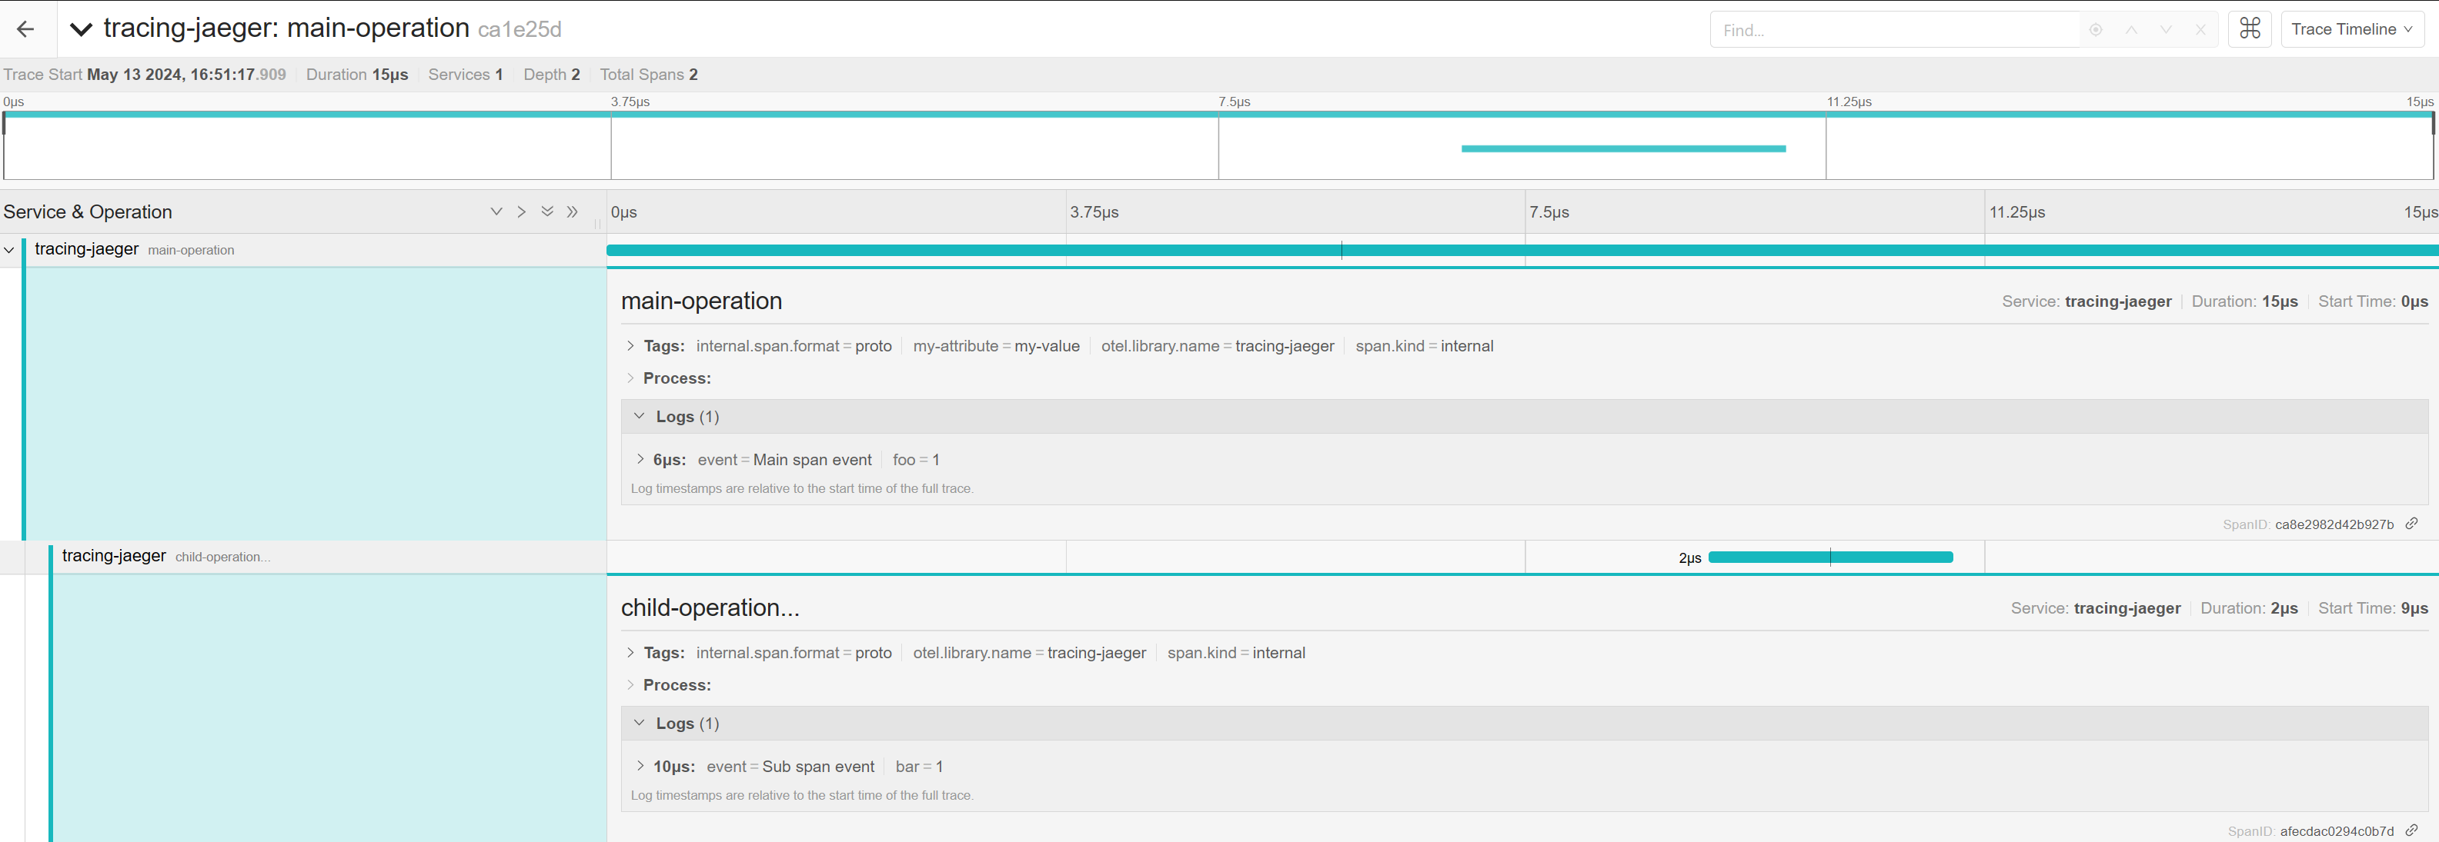Collapse the trace header chevron beside title

pyautogui.click(x=82, y=29)
